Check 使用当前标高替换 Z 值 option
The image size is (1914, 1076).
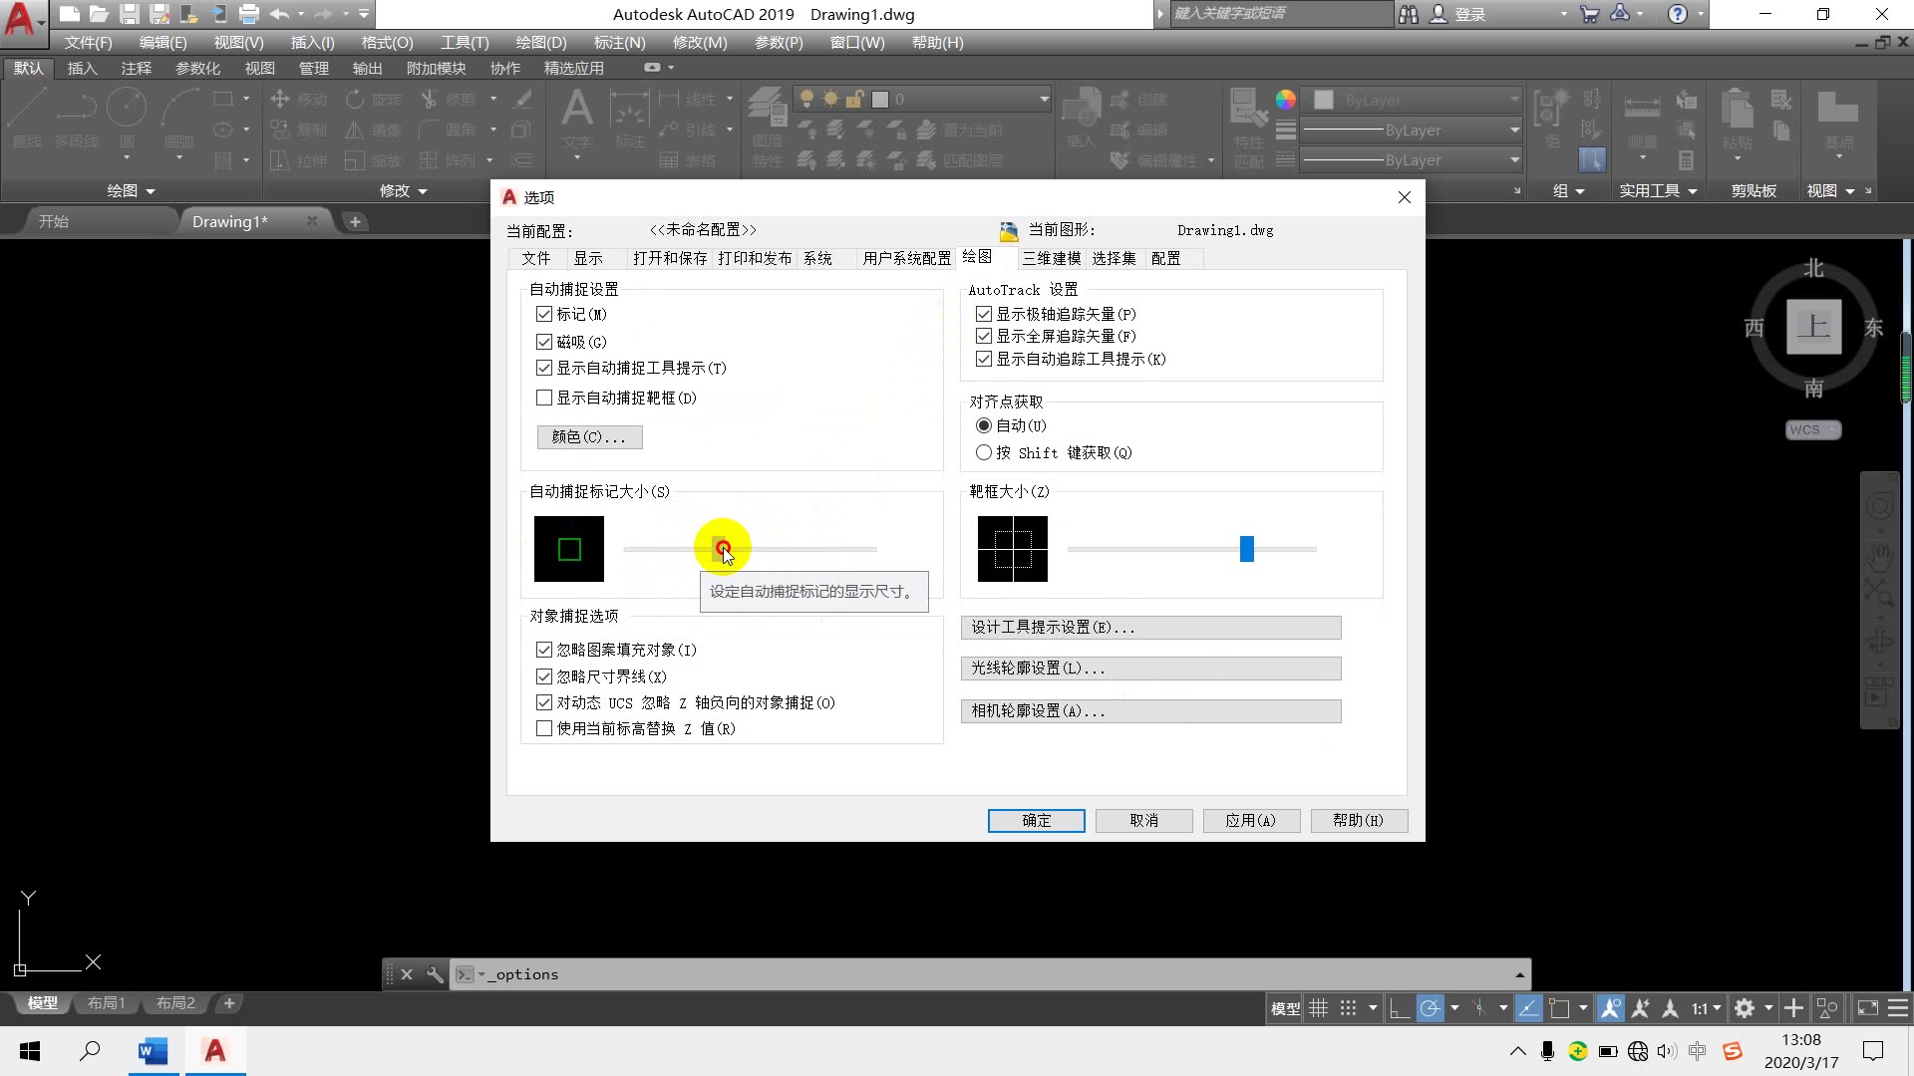point(544,728)
